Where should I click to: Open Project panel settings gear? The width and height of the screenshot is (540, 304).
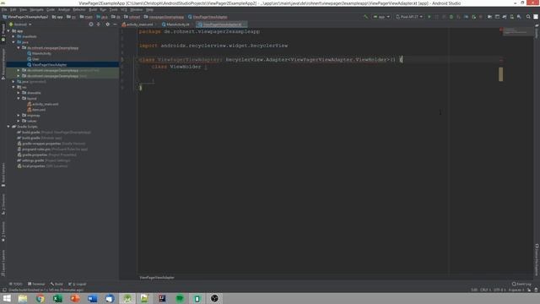pos(107,24)
